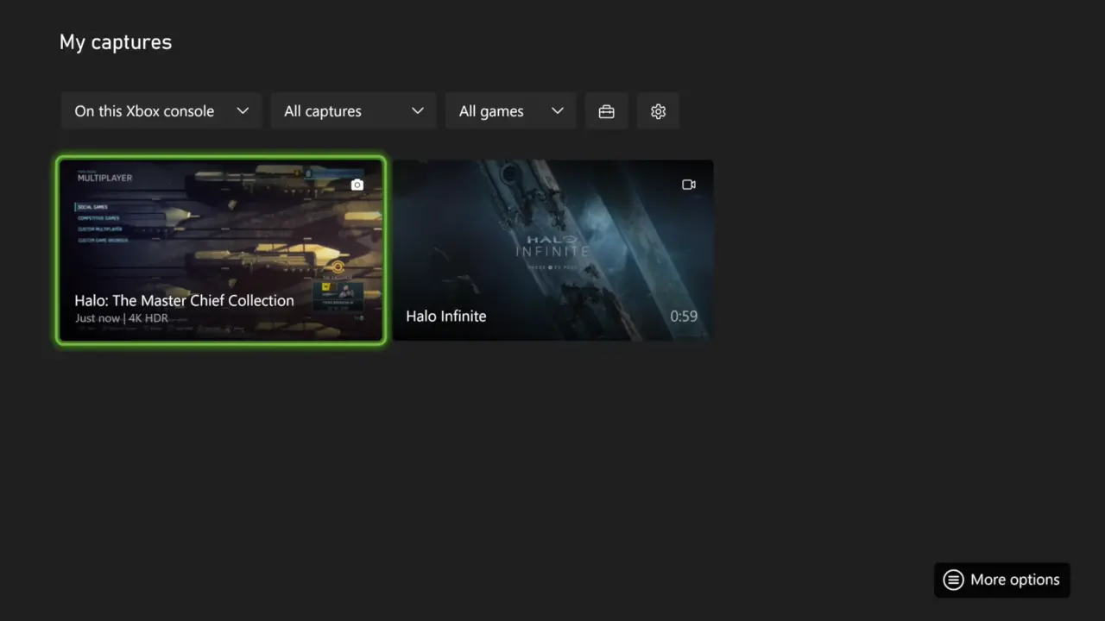Click the All captures filter label
Viewport: 1105px width, 621px height.
coord(322,110)
